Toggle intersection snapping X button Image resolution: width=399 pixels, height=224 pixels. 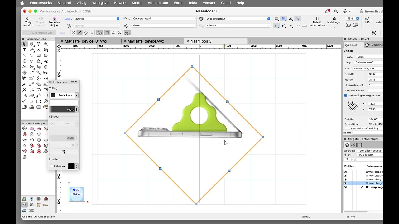tap(298, 19)
